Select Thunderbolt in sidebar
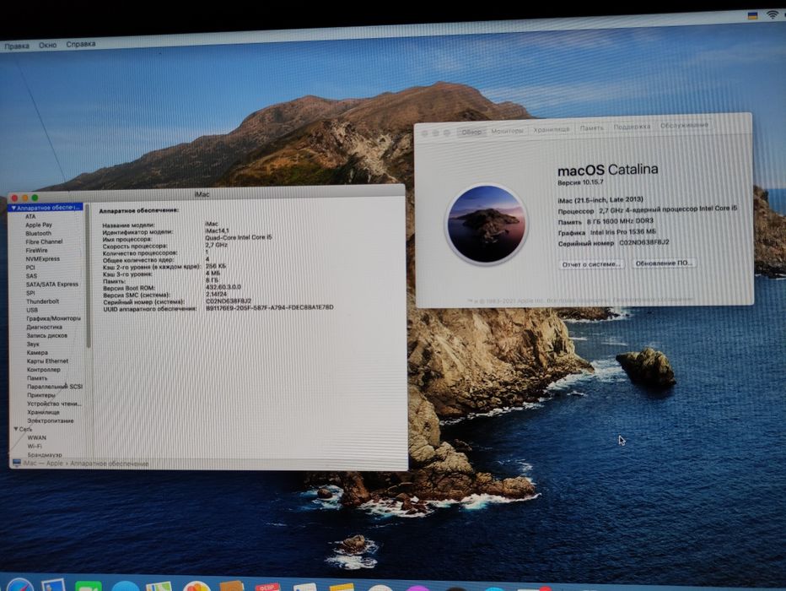 [43, 301]
